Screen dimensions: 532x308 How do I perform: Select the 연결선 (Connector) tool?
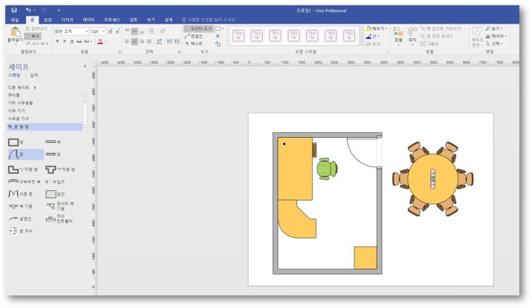click(x=194, y=36)
